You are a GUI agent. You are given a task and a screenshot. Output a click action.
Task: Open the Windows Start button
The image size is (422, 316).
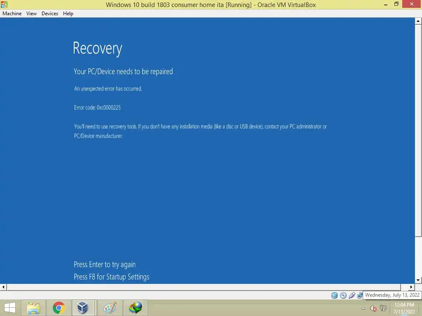coord(10,308)
